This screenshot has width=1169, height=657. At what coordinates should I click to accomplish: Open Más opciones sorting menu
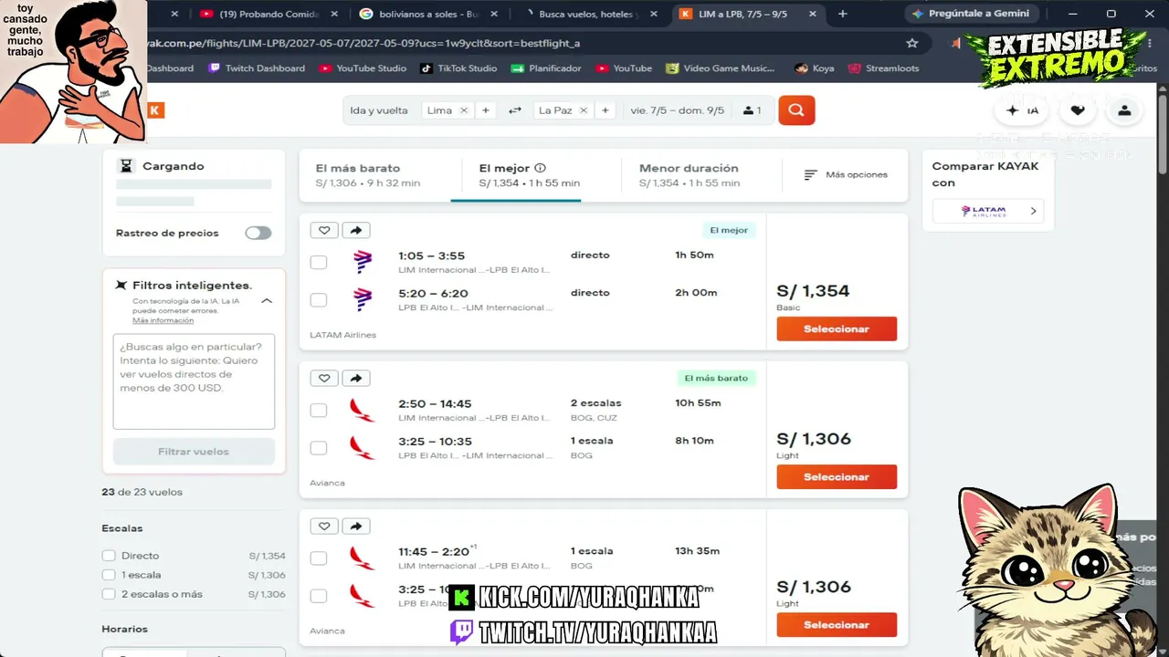tap(846, 174)
